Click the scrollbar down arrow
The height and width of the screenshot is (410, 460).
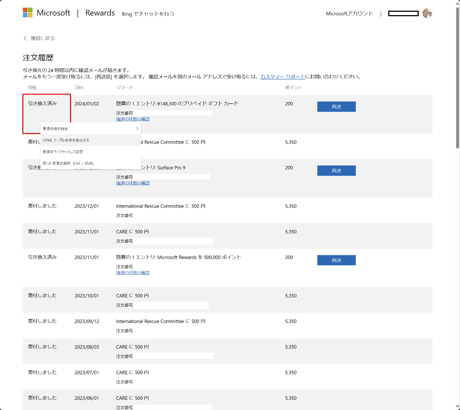tap(457, 407)
